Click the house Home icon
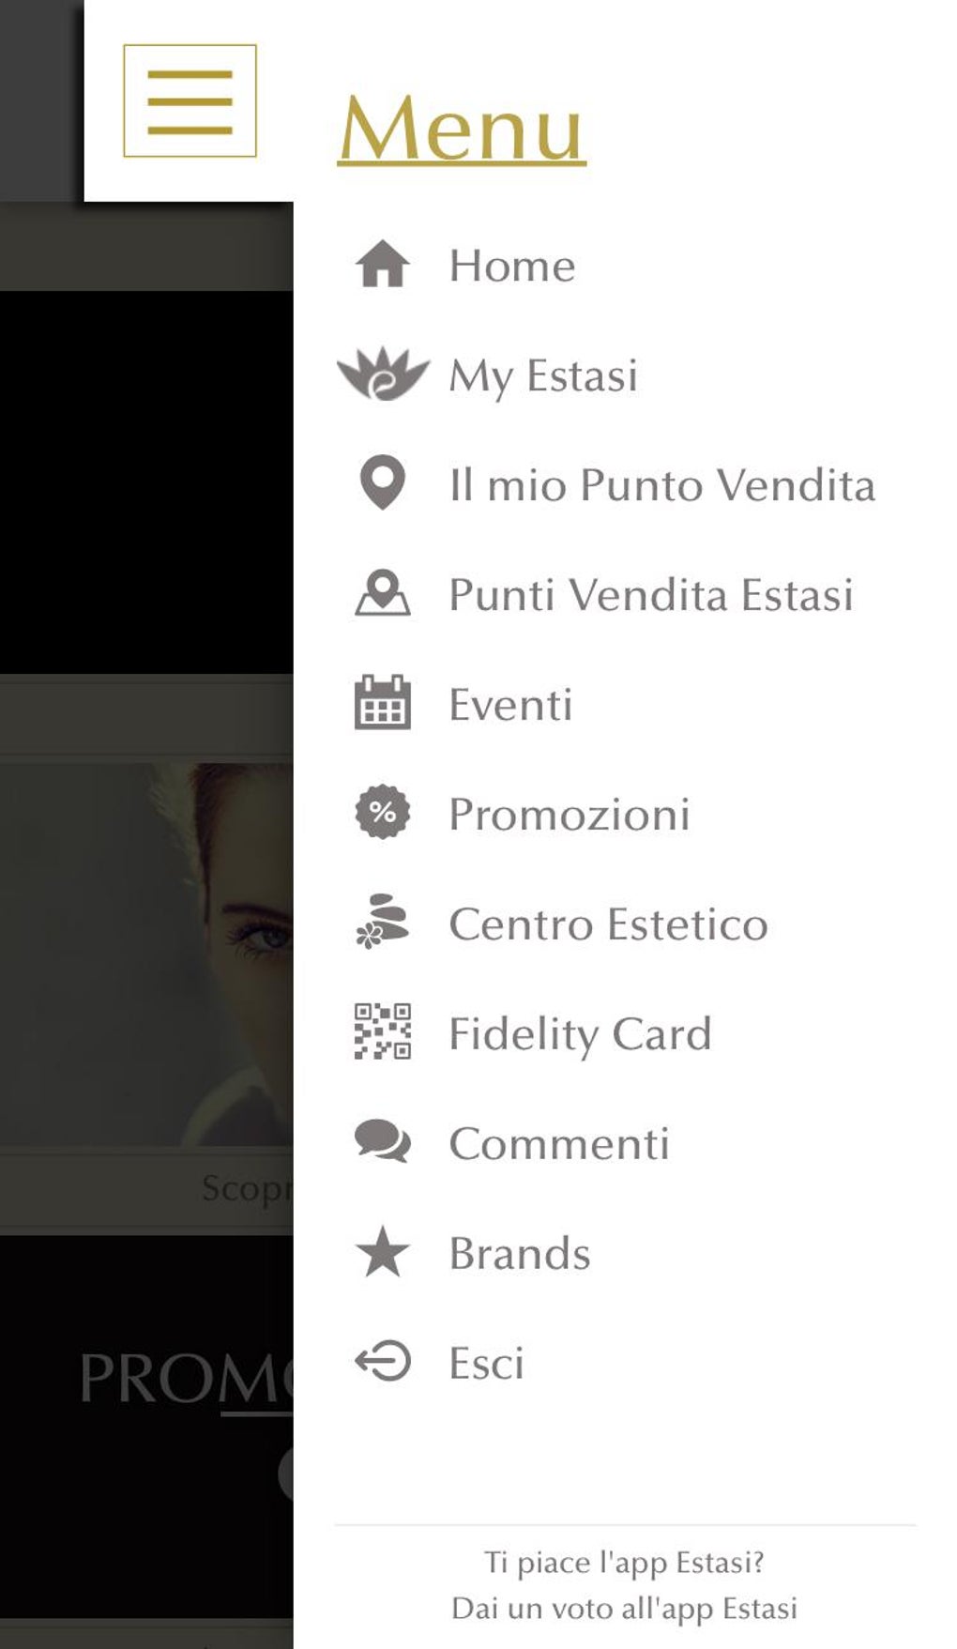This screenshot has width=957, height=1649. (383, 265)
